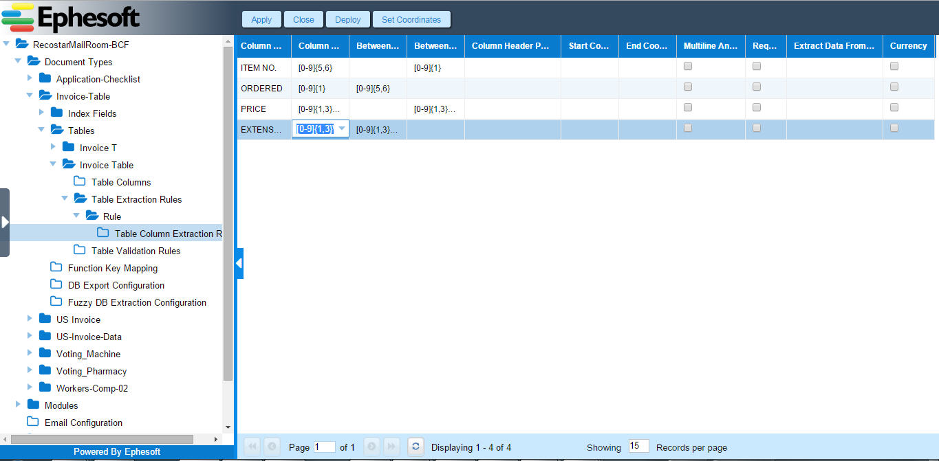Click the Modules folder icon
This screenshot has width=939, height=461.
click(34, 405)
